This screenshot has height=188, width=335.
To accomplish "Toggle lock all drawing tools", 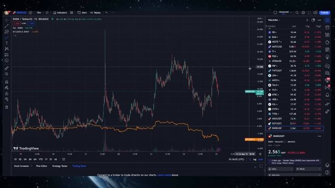I will 7,93.
